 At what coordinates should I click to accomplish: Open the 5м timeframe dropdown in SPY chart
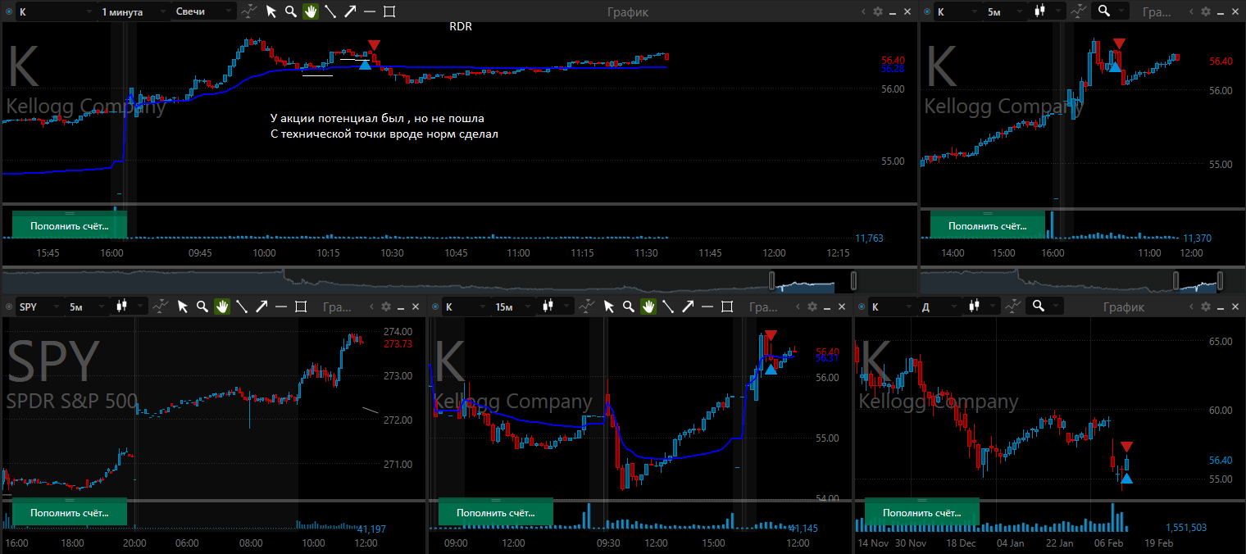[87, 307]
